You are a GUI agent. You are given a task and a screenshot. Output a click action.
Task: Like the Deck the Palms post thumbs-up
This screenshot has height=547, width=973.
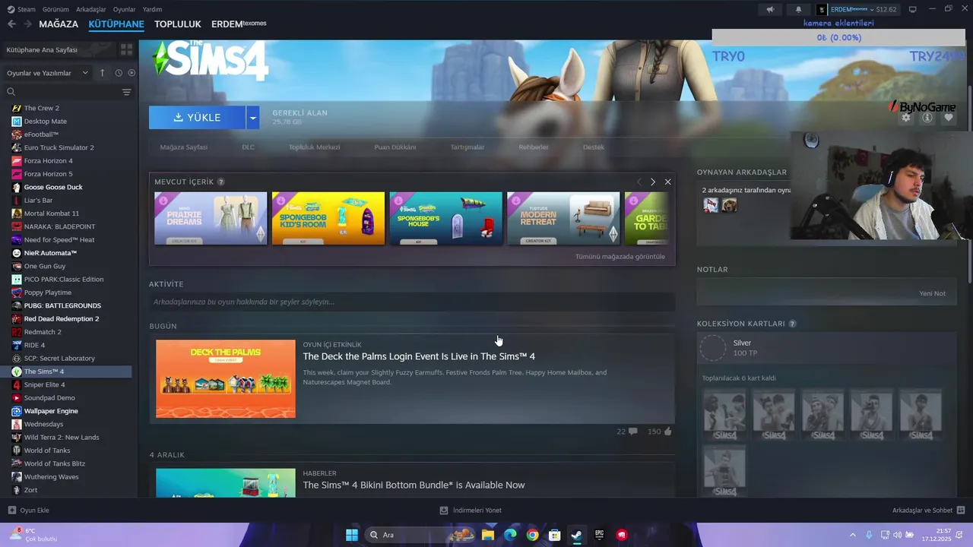click(667, 432)
